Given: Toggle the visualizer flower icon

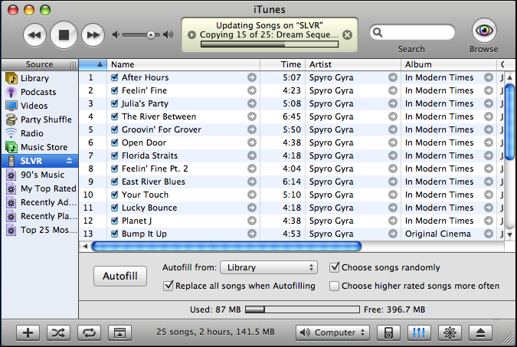Looking at the screenshot, I should tap(450, 332).
